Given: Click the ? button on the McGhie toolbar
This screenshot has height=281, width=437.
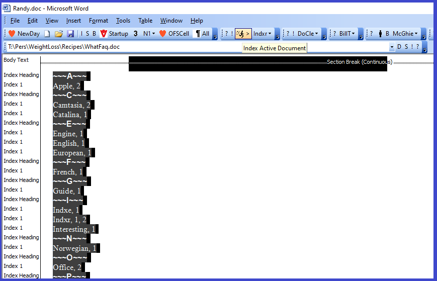Looking at the screenshot, I should [x=371, y=34].
